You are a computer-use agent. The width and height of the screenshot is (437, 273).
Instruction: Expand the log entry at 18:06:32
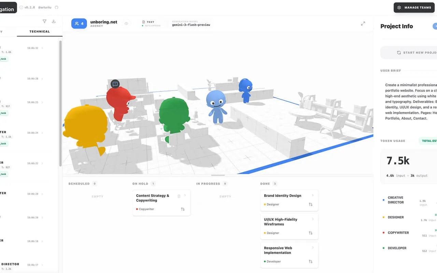tap(42, 48)
